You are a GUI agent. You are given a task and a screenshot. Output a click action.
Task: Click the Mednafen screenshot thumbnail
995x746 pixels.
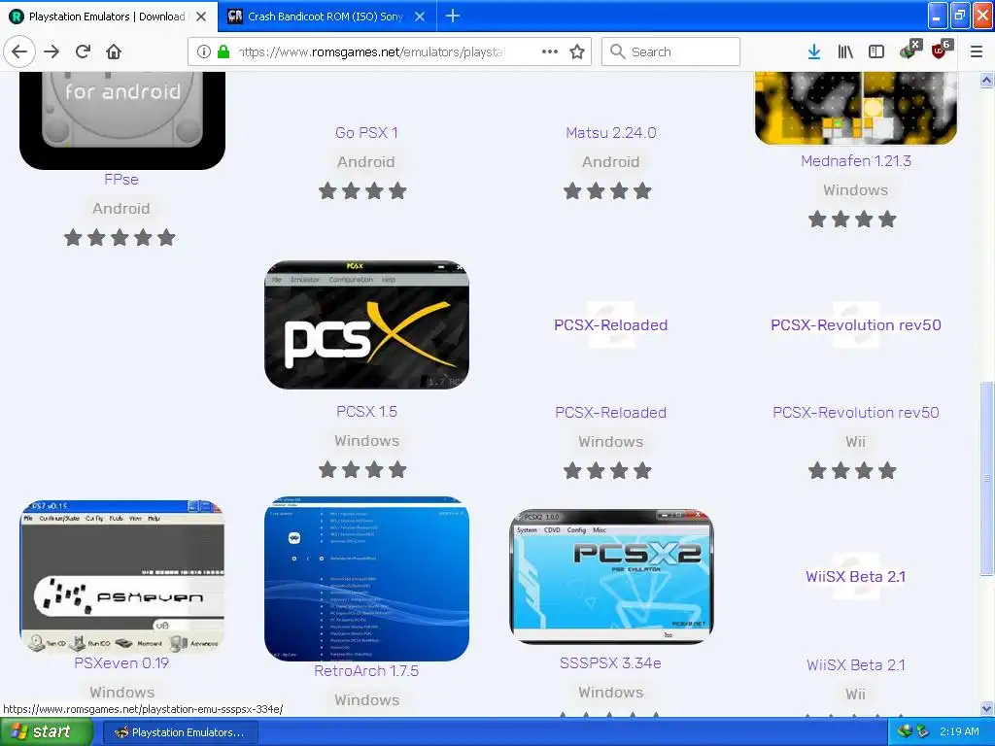coord(855,108)
